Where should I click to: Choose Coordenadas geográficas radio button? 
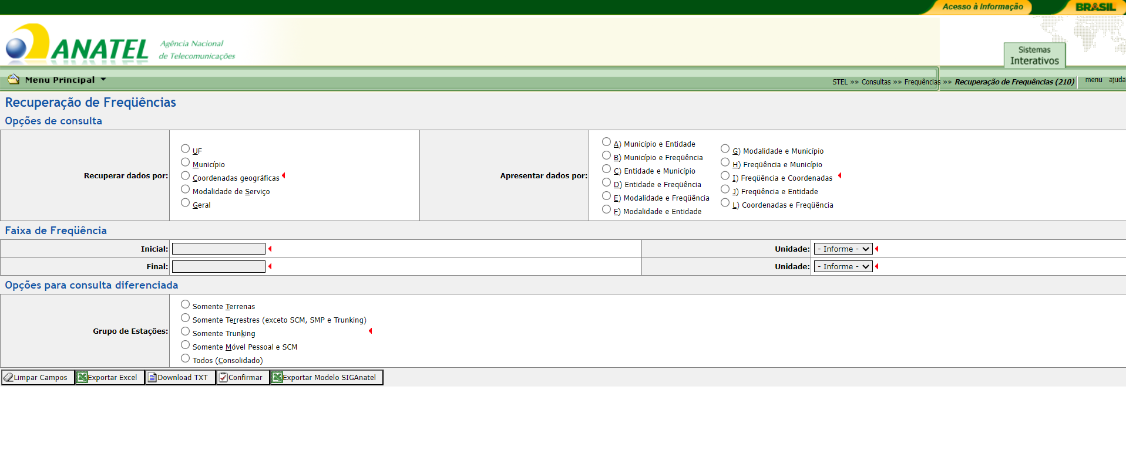coord(185,176)
